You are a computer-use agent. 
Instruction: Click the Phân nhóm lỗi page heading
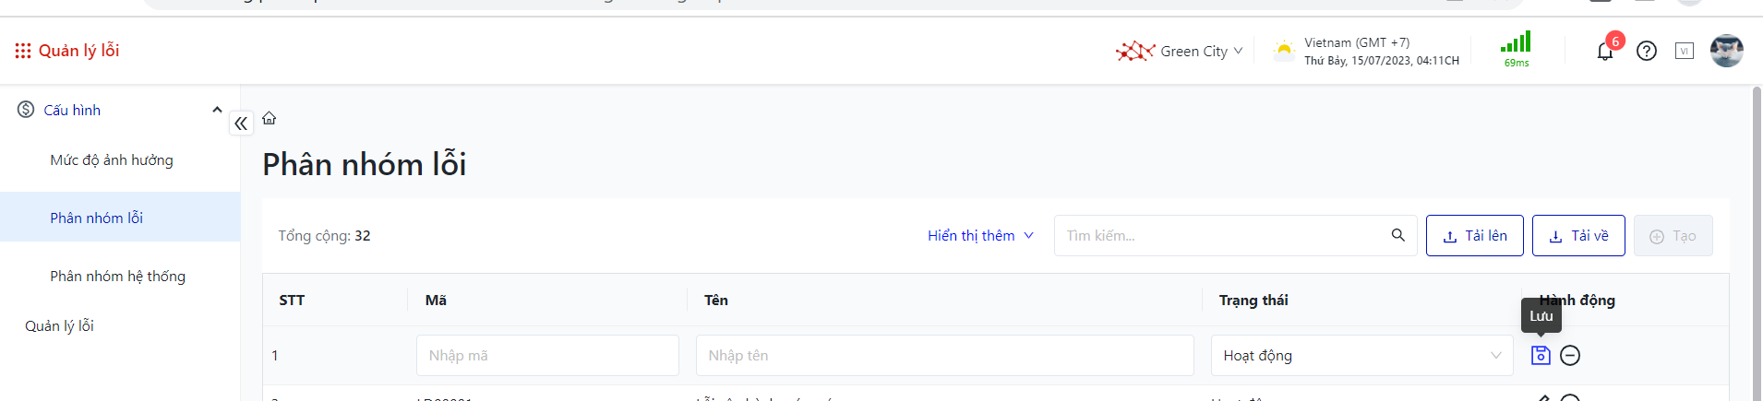[x=365, y=164]
